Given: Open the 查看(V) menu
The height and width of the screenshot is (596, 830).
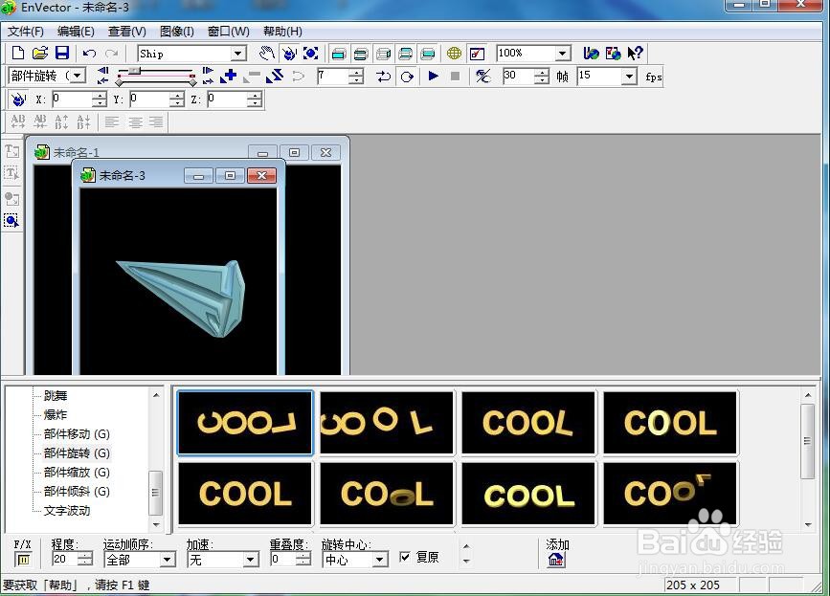Looking at the screenshot, I should 127,32.
